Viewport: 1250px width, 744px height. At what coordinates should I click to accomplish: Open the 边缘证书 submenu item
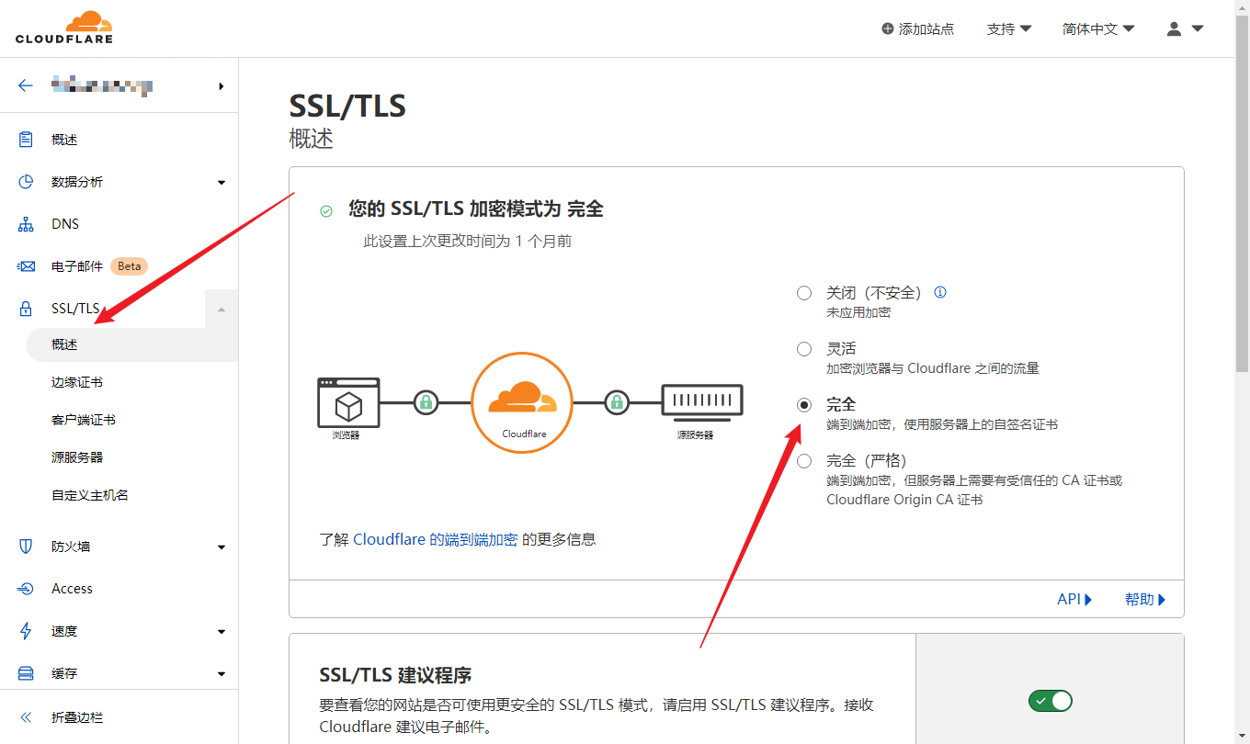[77, 382]
